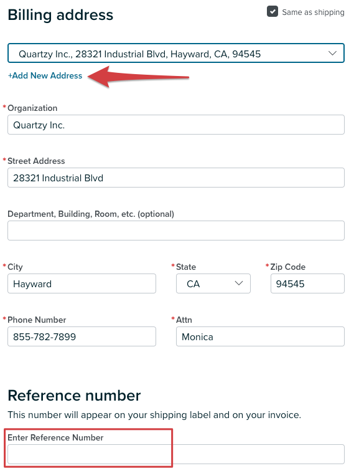Click the +Add New Address link
Screen dimensions: 354x476
pos(45,75)
